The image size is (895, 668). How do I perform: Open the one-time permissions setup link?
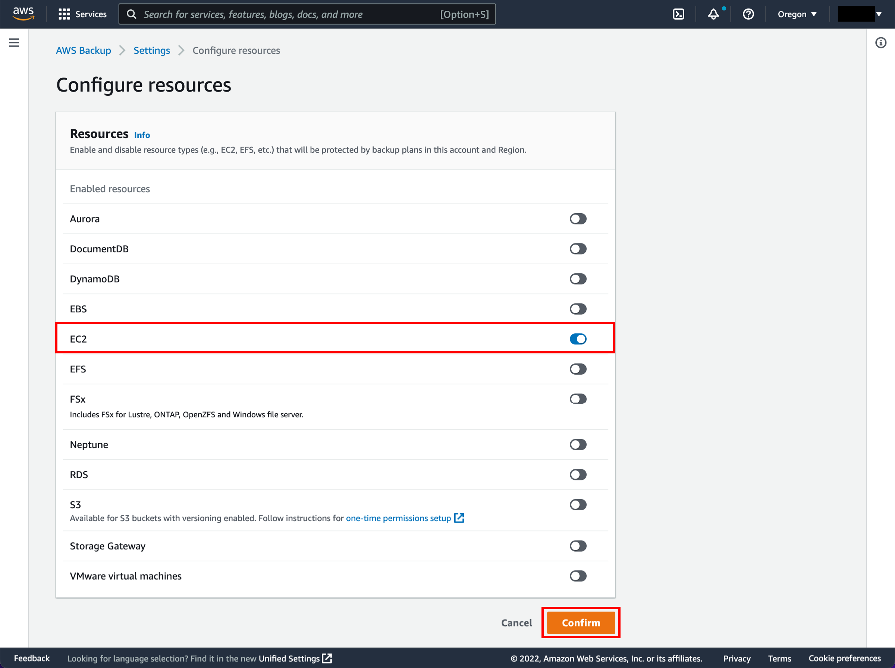[398, 518]
